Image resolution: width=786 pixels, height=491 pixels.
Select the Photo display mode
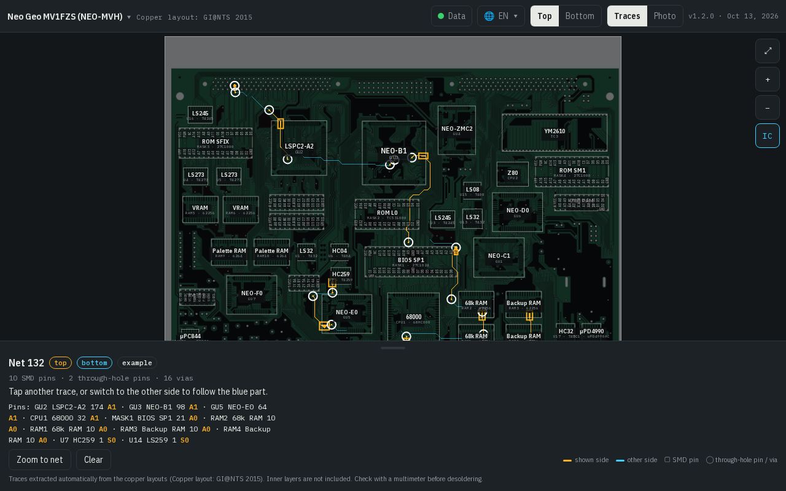click(x=664, y=16)
